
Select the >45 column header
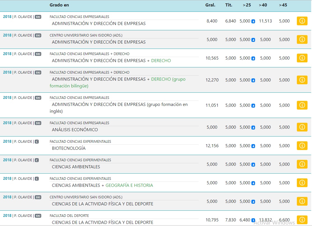pyautogui.click(x=283, y=5)
